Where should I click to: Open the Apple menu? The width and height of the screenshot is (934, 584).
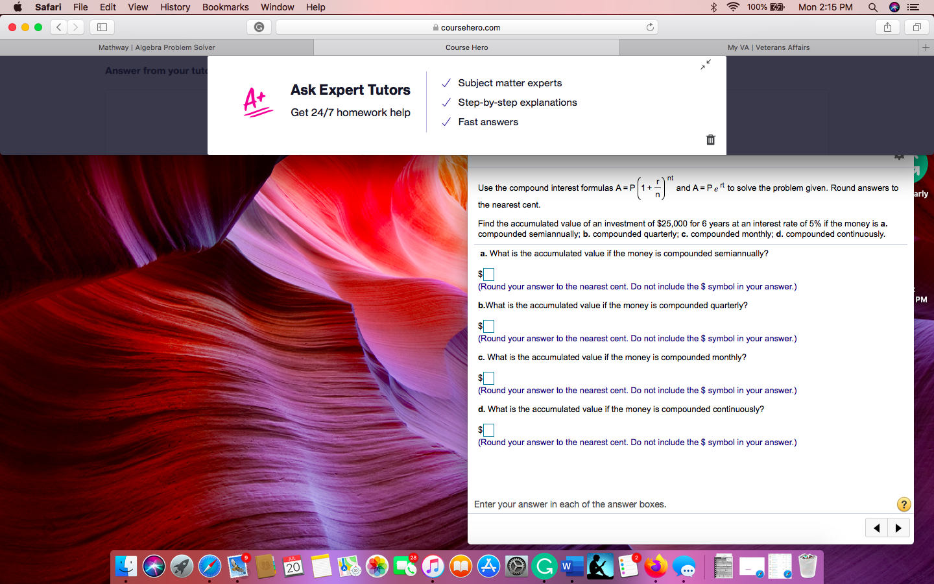coord(18,7)
